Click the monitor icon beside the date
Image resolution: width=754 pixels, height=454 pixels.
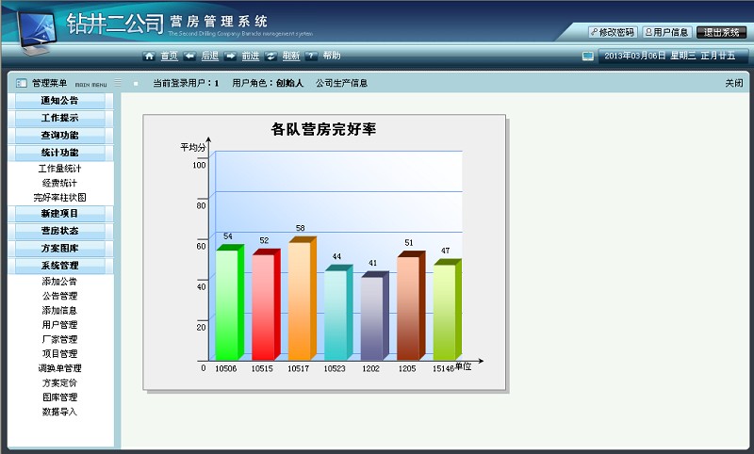(x=588, y=57)
